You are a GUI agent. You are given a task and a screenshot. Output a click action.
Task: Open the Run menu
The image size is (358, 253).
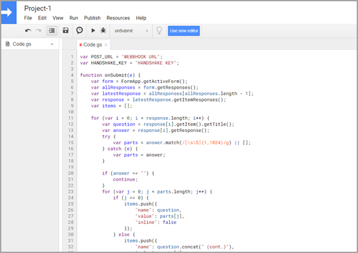click(x=74, y=18)
